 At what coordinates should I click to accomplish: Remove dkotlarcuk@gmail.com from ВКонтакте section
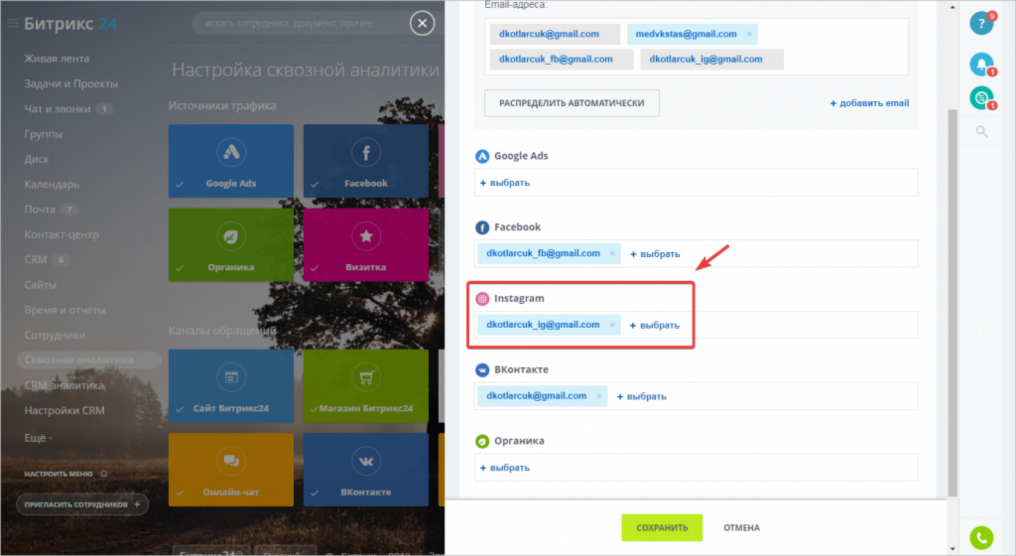tap(599, 396)
